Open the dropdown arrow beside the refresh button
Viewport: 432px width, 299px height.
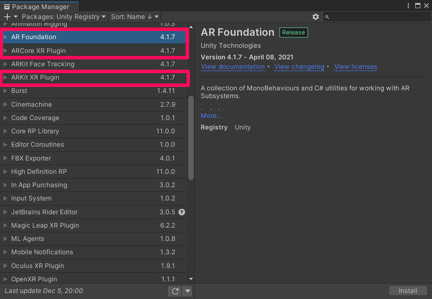[x=187, y=291]
